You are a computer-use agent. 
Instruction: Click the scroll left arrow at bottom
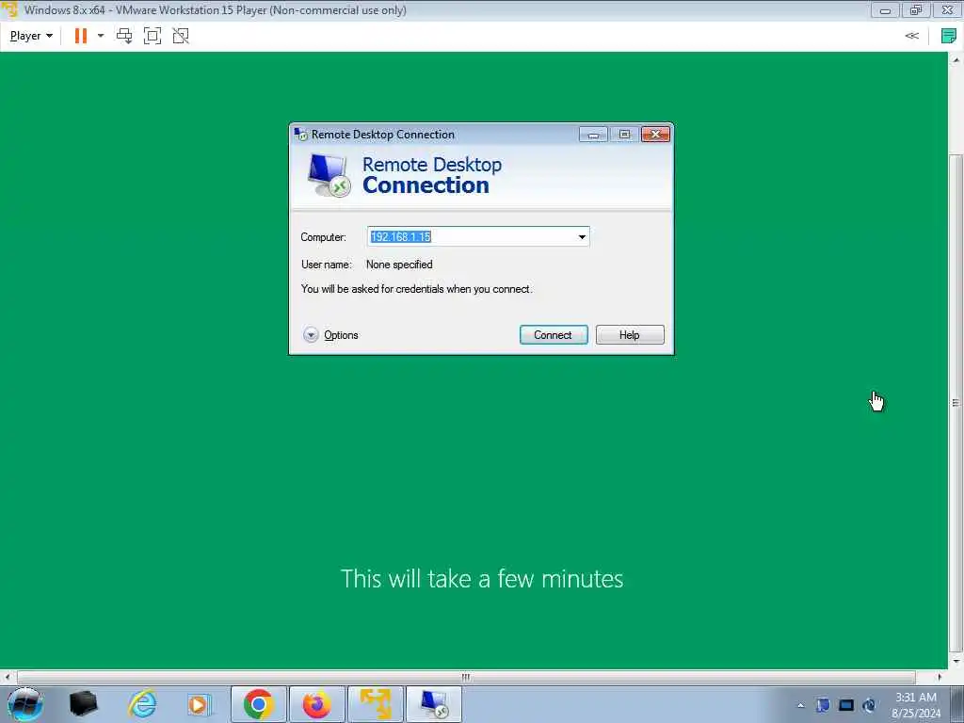[x=7, y=677]
